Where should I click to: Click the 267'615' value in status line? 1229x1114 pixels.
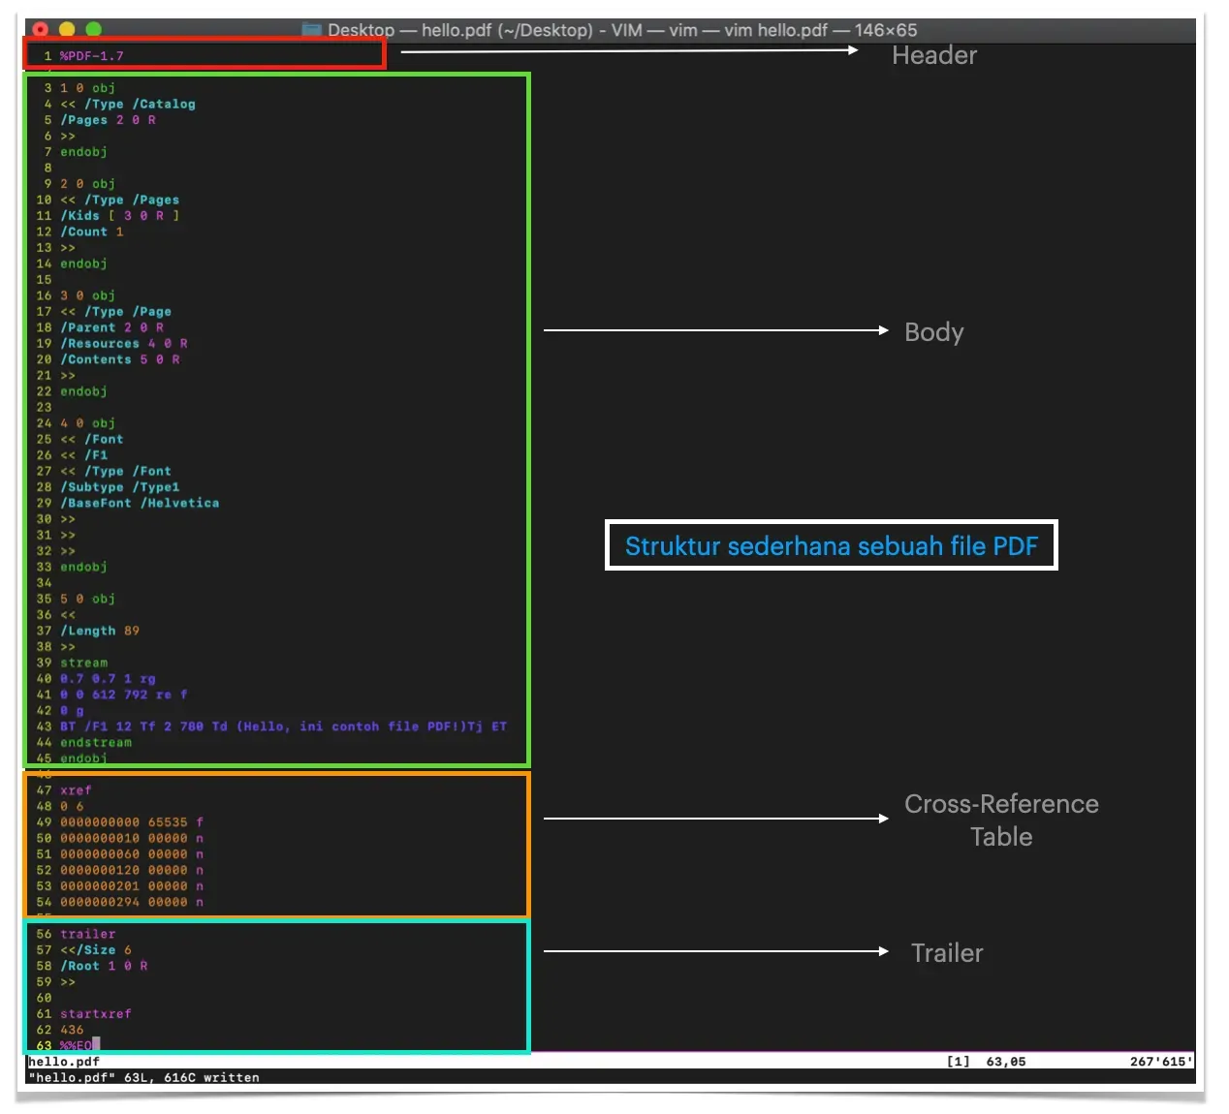click(1161, 1062)
